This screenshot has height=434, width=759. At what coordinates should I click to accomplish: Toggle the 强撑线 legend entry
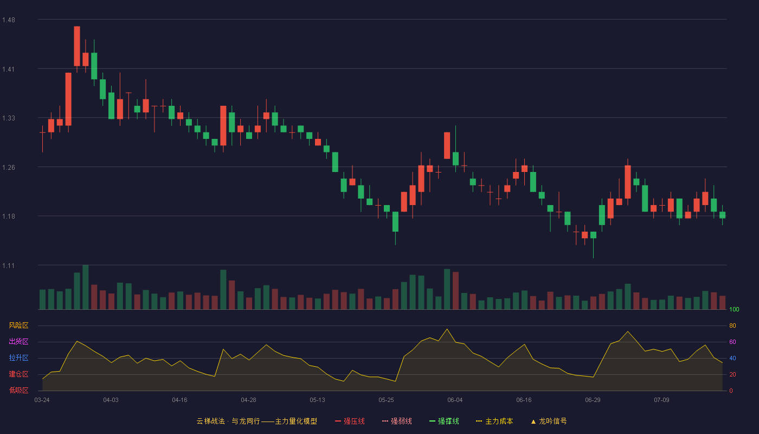coord(444,421)
